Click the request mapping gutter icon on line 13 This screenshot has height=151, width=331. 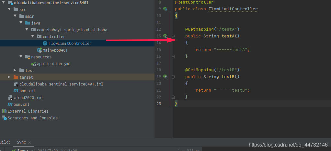pyautogui.click(x=165, y=36)
